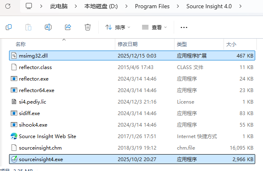This screenshot has height=171, width=263.
Task: Open the 查看 view dropdown
Action: point(154,27)
